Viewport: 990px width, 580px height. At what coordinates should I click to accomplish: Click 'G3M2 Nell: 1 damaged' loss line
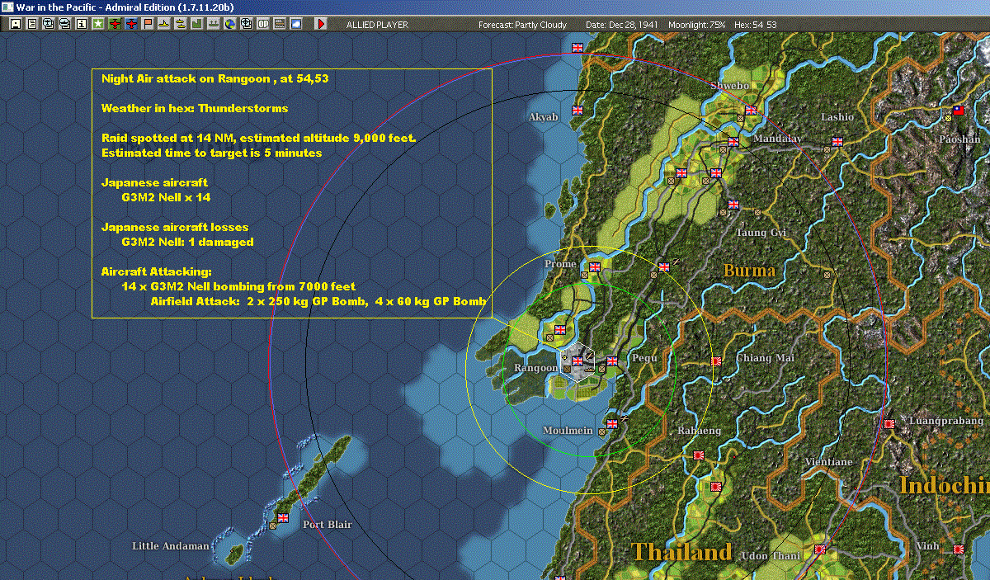(187, 243)
